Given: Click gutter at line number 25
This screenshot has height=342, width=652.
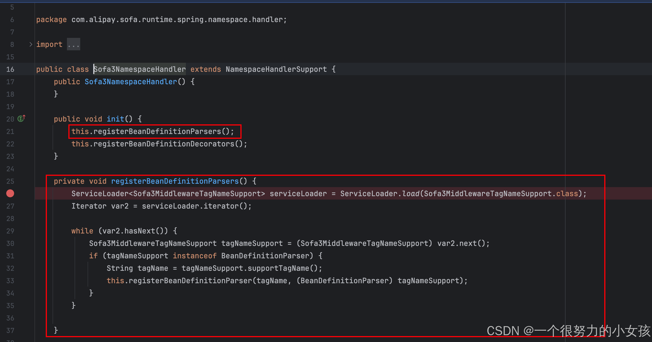Looking at the screenshot, I should point(10,181).
